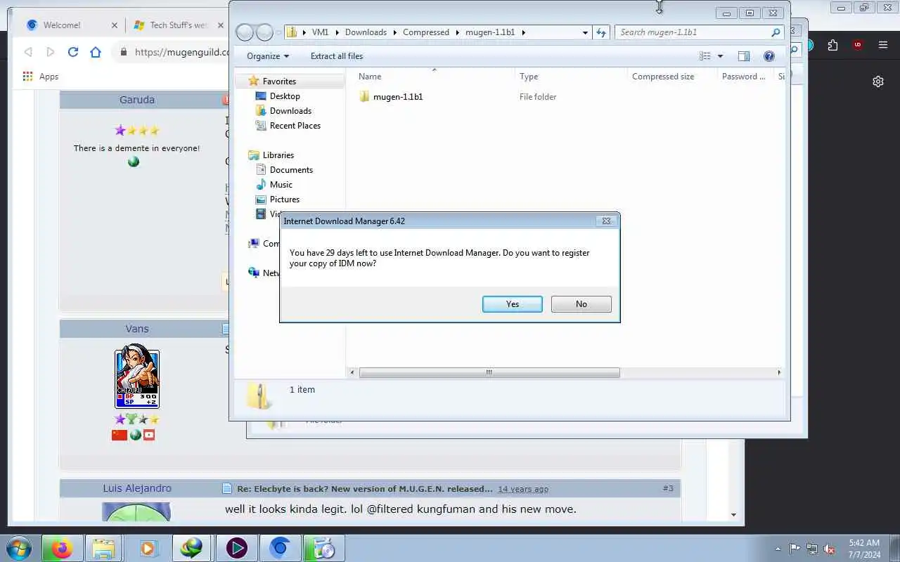The height and width of the screenshot is (562, 900).
Task: Select VM1 in the address breadcrumb
Action: 320,32
